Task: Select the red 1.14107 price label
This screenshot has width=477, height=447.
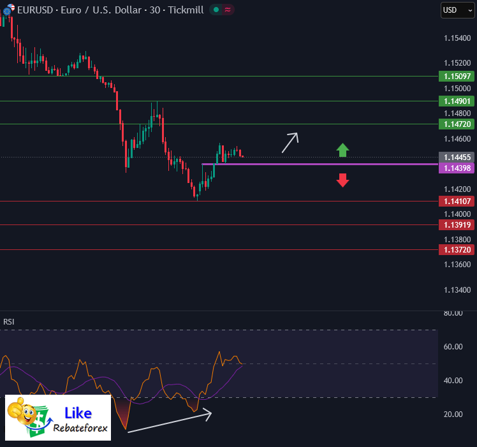Action: (x=457, y=201)
